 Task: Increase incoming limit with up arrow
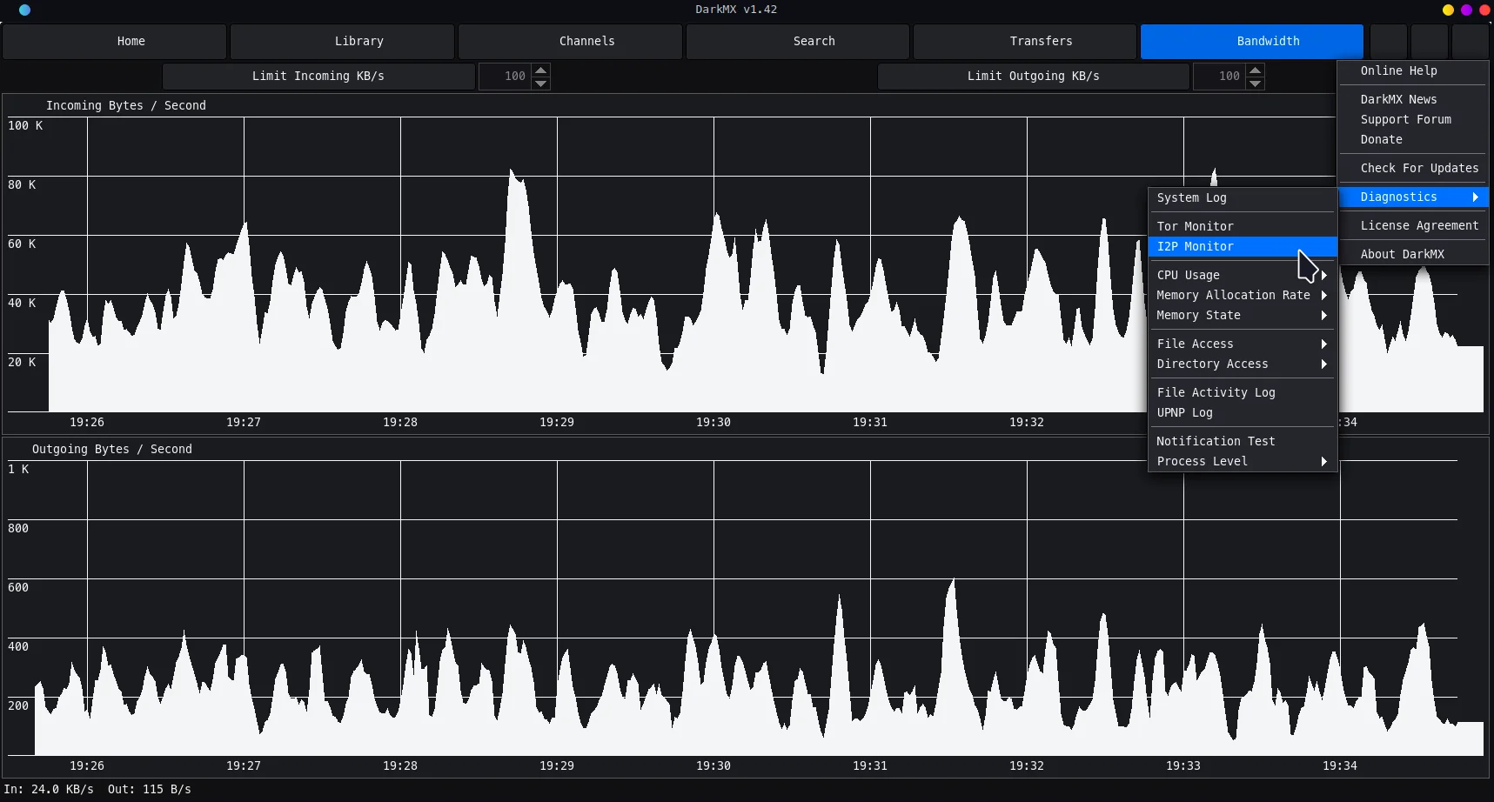pos(541,70)
